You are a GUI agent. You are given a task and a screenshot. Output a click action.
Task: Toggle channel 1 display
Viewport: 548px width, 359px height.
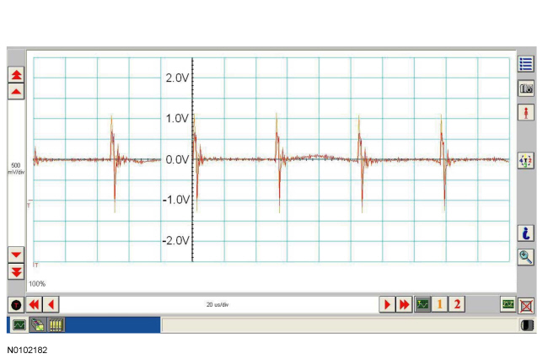click(x=440, y=304)
